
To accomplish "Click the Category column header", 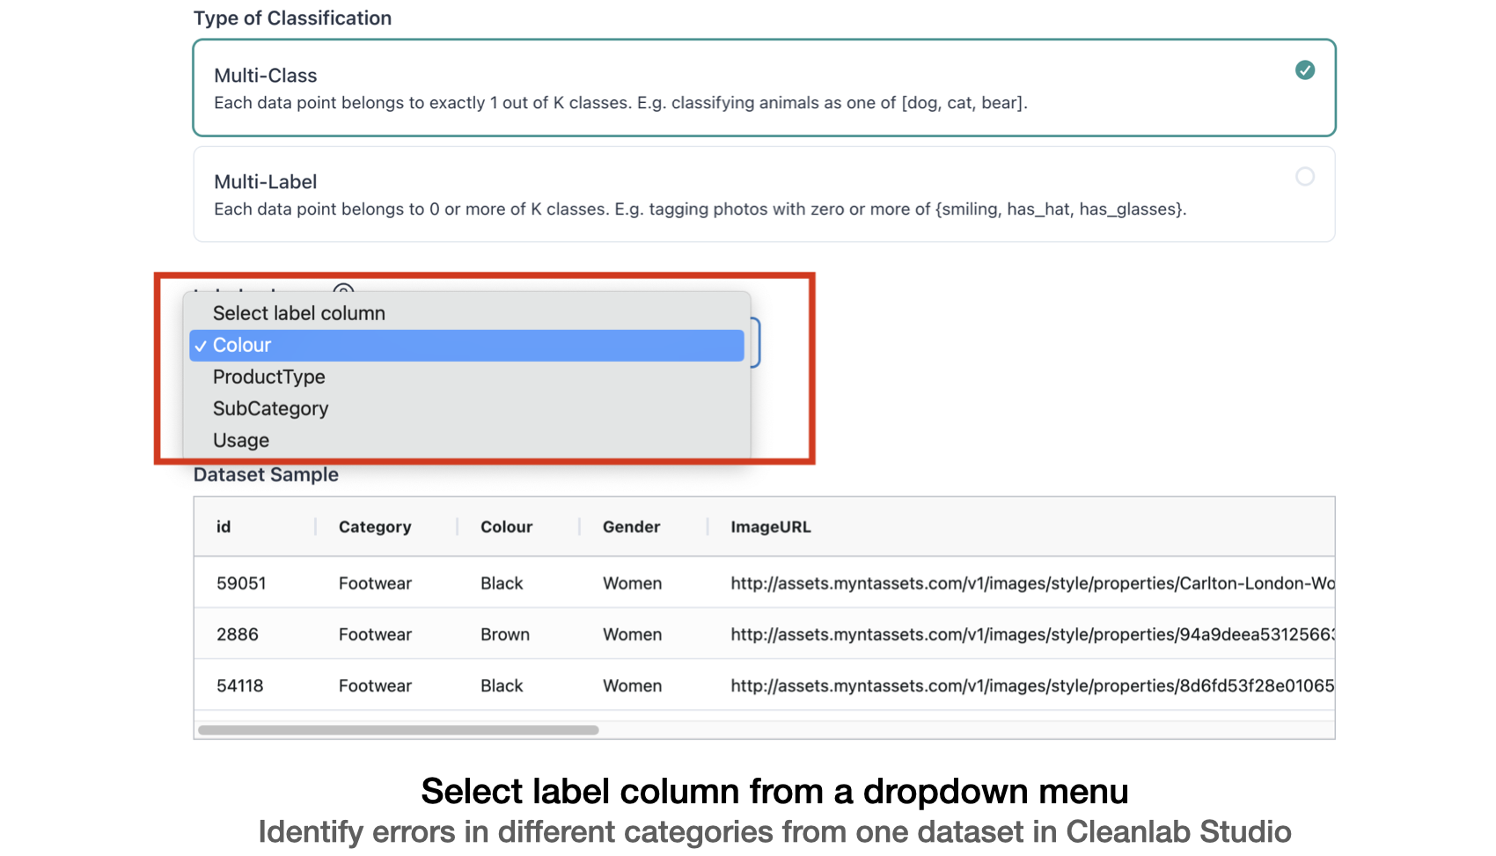I will (375, 527).
